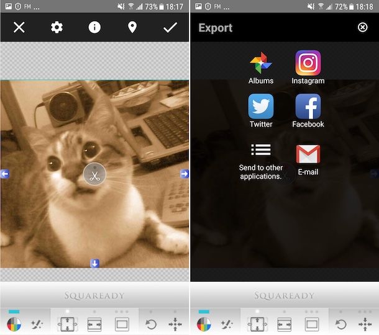Tap the magic brush effects tool, Export screen
Screen dimensions: 379x335
227,324
